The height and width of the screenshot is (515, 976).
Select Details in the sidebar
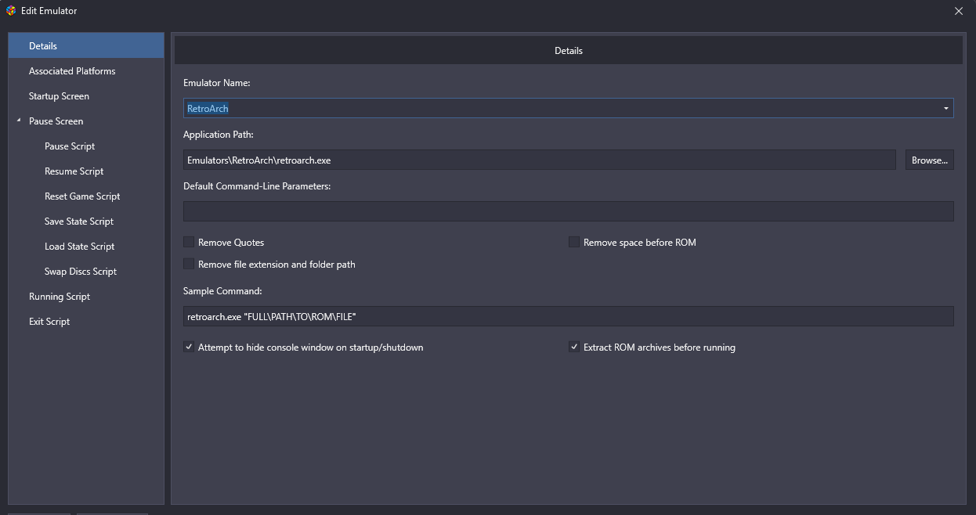(x=86, y=46)
